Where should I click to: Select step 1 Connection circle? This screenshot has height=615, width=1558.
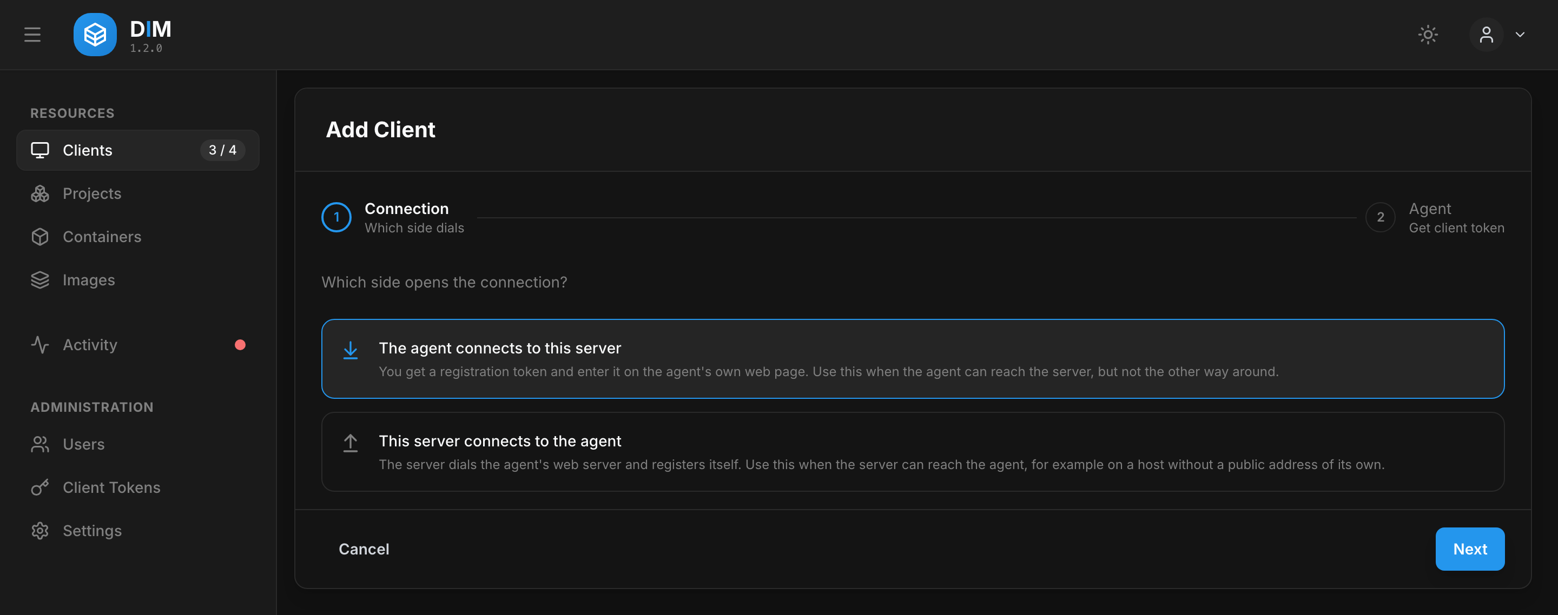[336, 217]
